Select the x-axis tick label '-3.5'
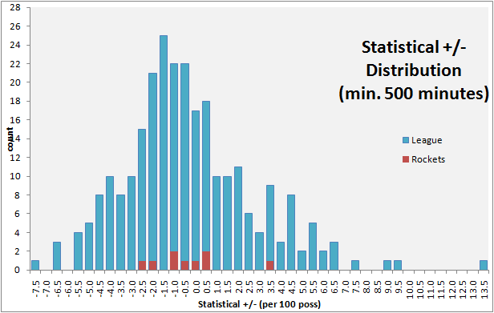Image resolution: width=494 pixels, height=313 pixels. (x=121, y=288)
